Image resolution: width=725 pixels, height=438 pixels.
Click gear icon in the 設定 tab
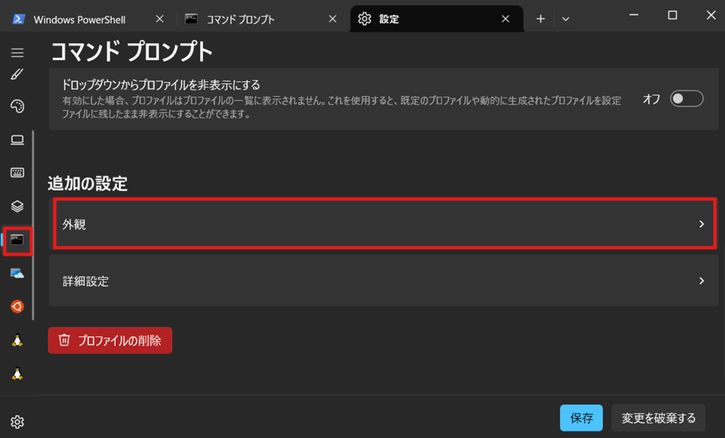click(364, 19)
